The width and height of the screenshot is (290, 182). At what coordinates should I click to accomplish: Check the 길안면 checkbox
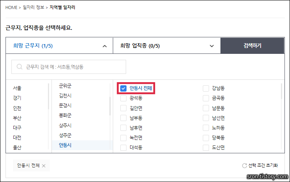coord(123,108)
